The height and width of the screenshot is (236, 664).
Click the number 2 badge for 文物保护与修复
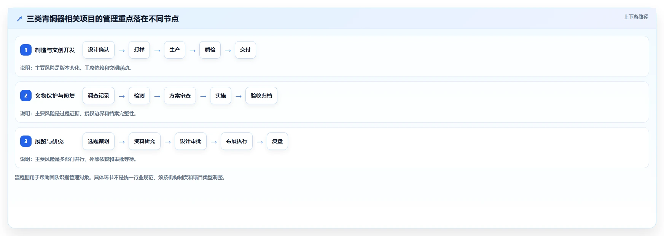[x=26, y=96]
